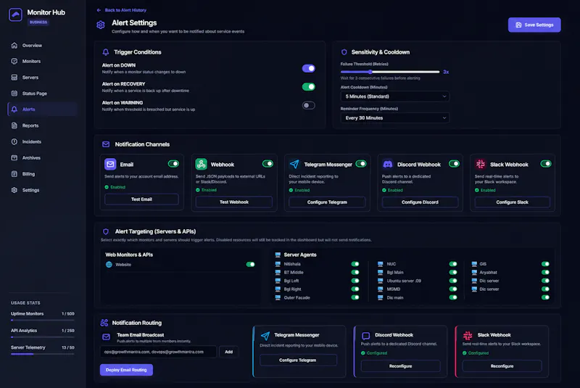Click the Team Email Broadcast envelope icon

pyautogui.click(x=106, y=337)
